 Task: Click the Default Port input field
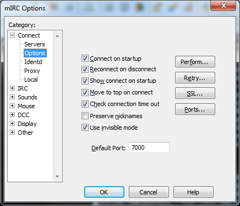coord(149,147)
